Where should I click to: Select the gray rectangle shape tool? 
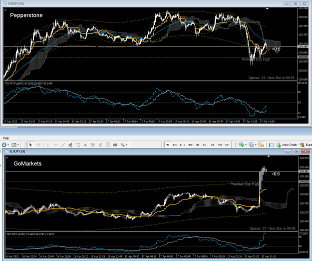pos(115,145)
